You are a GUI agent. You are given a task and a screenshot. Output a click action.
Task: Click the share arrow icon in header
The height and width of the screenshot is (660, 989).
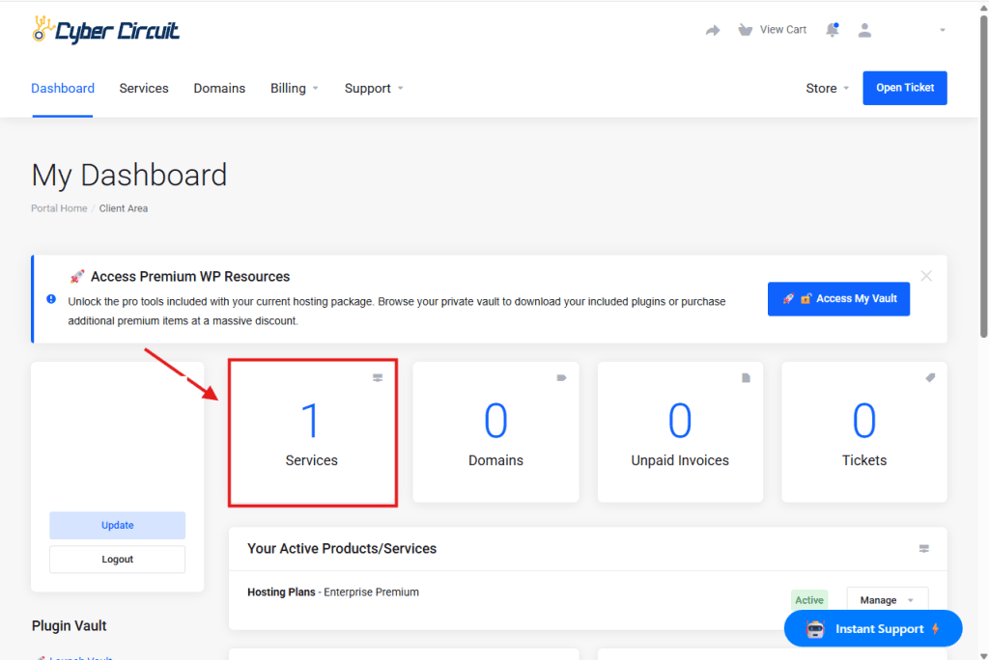click(713, 31)
